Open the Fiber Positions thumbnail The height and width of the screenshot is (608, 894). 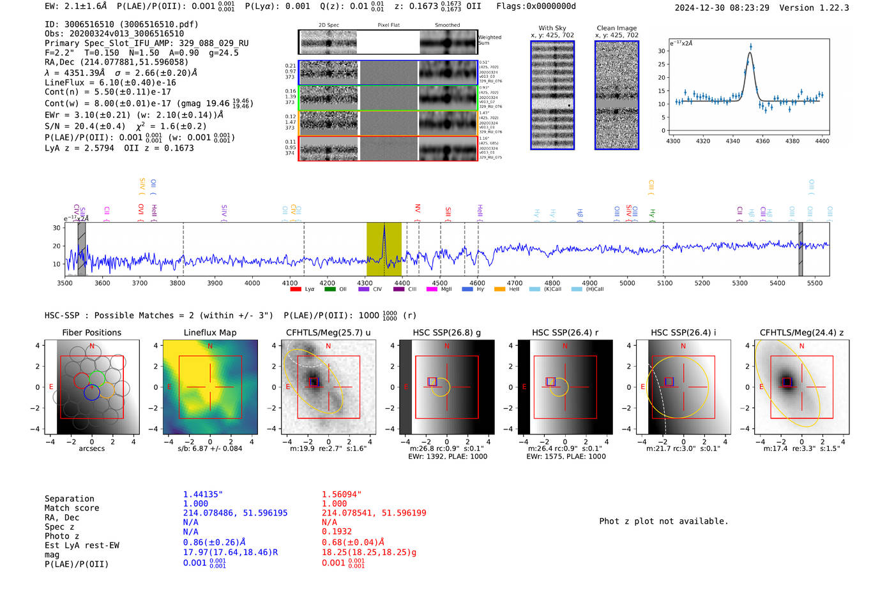coord(92,387)
